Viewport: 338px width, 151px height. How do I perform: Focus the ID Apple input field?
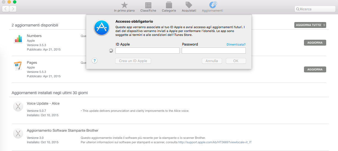pyautogui.click(x=147, y=51)
